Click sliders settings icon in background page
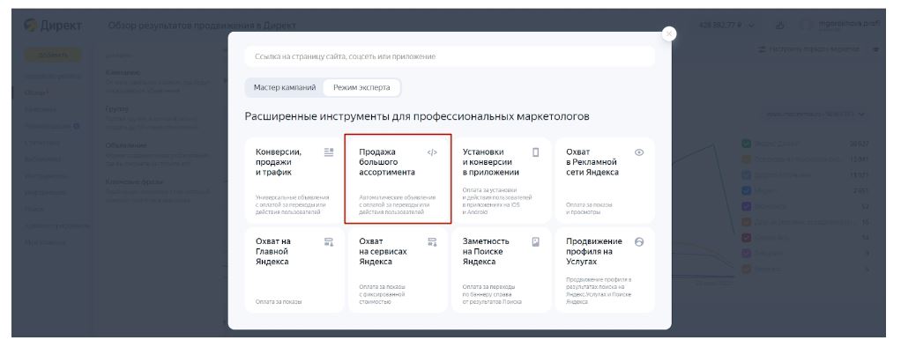 762,50
